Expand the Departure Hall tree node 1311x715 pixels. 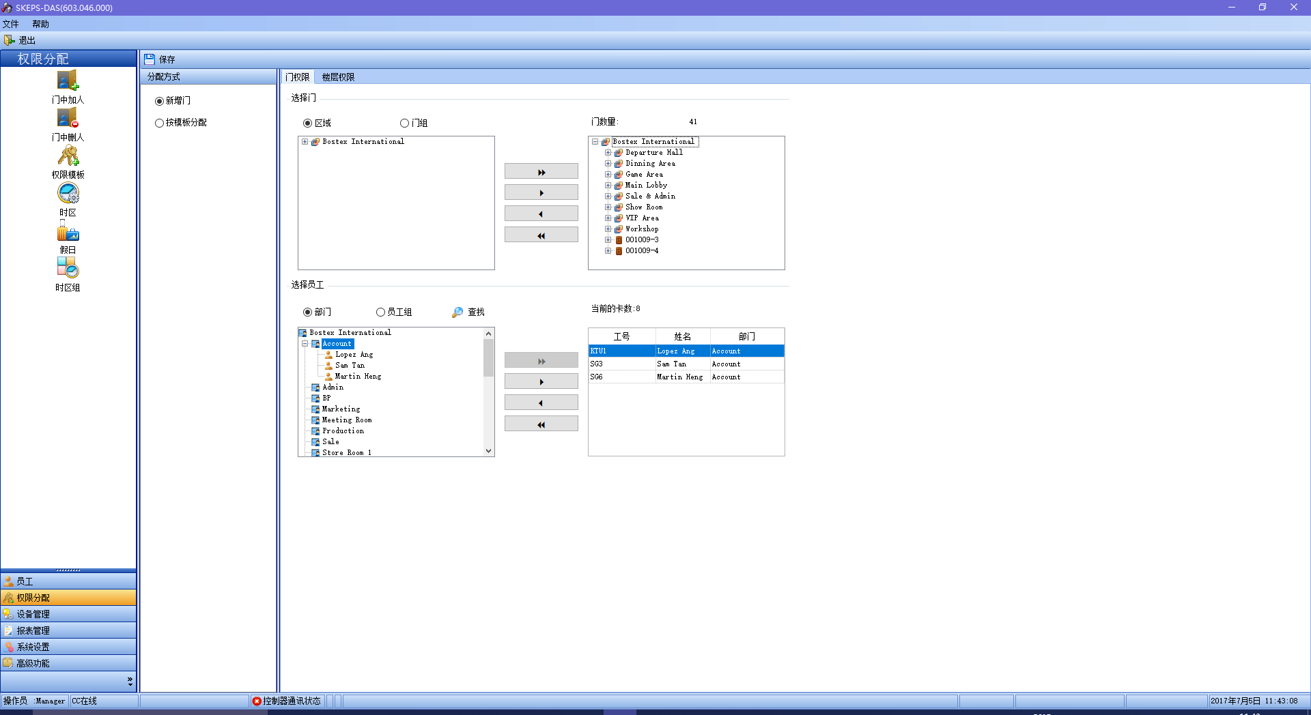tap(608, 153)
